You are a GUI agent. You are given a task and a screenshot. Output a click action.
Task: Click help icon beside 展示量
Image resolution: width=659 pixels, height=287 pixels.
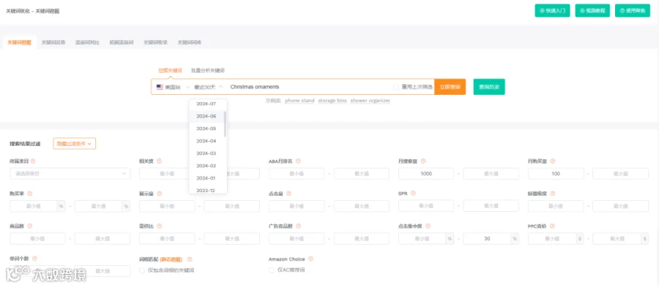coord(160,194)
